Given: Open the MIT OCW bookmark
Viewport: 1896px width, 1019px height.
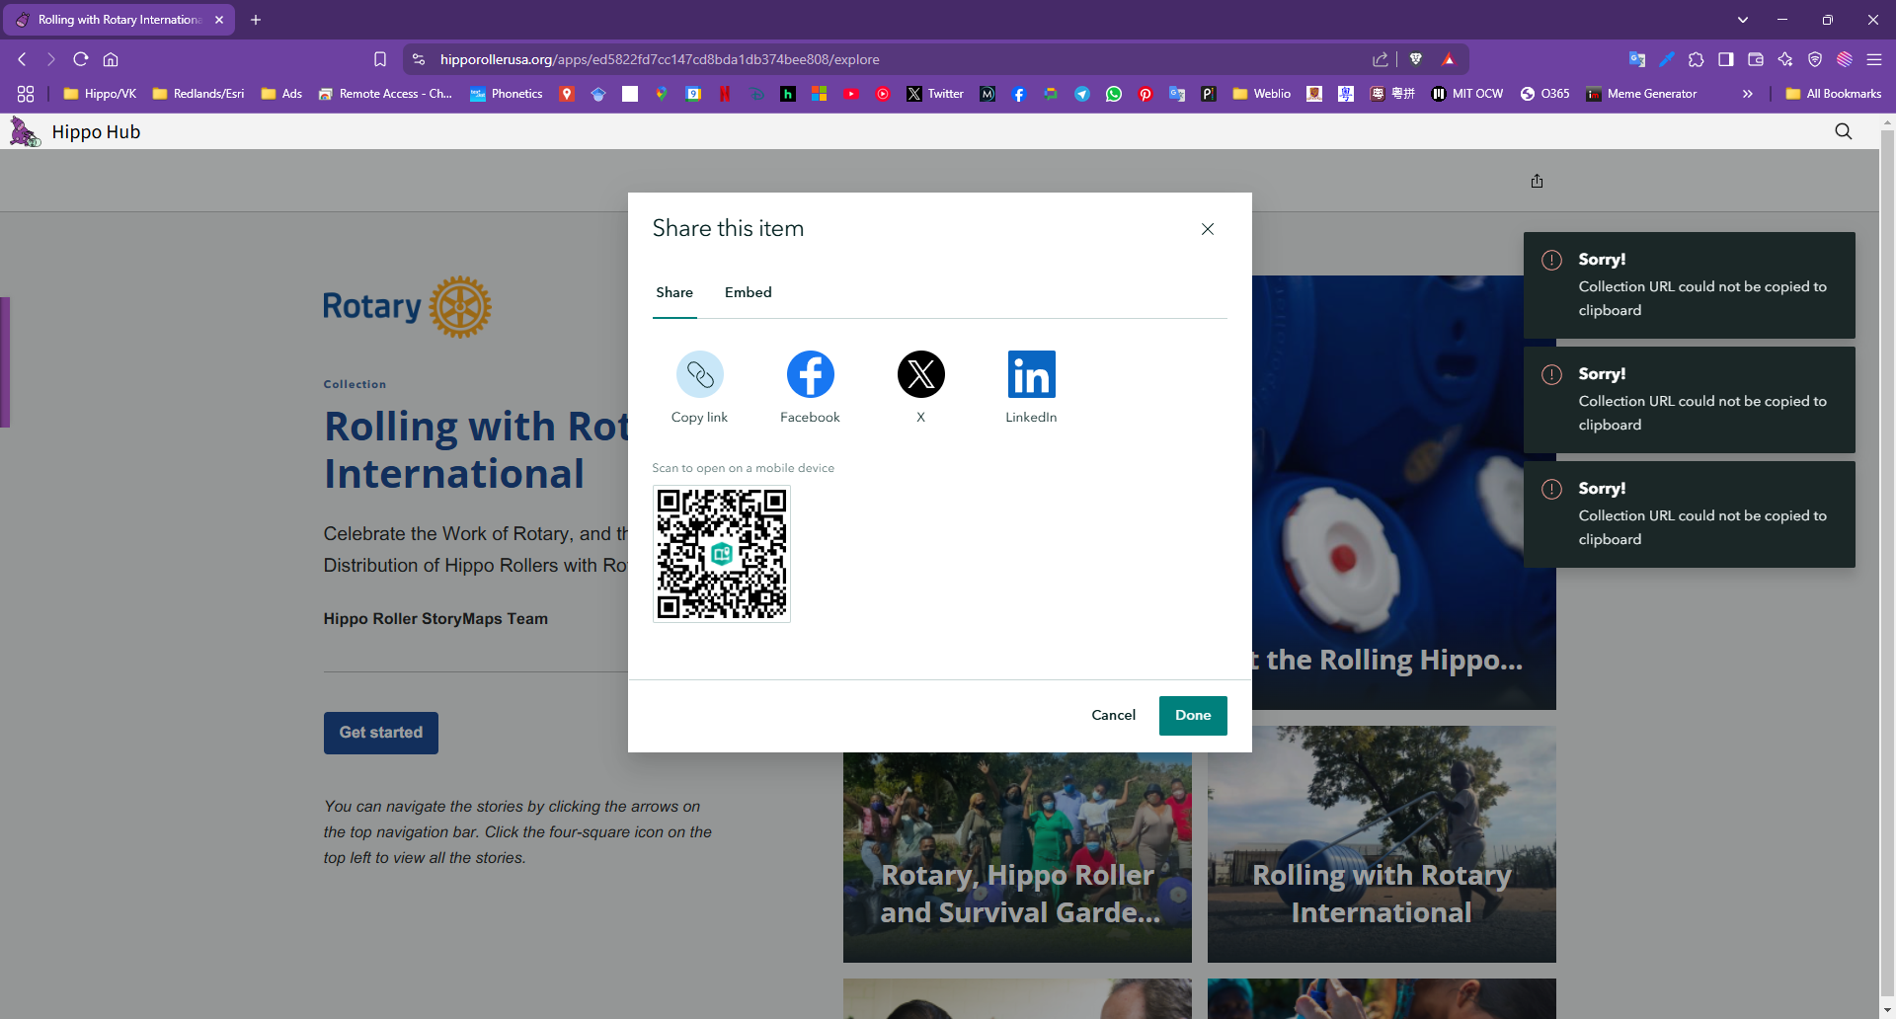Looking at the screenshot, I should (x=1467, y=94).
